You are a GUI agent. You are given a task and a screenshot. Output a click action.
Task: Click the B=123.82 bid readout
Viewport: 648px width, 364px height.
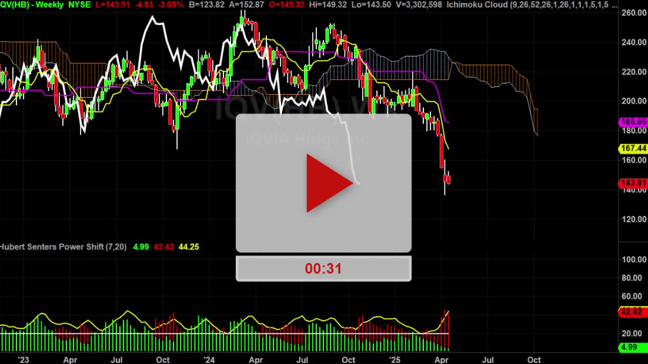[x=206, y=5]
